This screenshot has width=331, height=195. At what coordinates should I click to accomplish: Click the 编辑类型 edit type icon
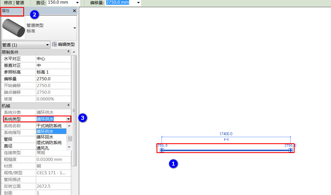pos(54,44)
